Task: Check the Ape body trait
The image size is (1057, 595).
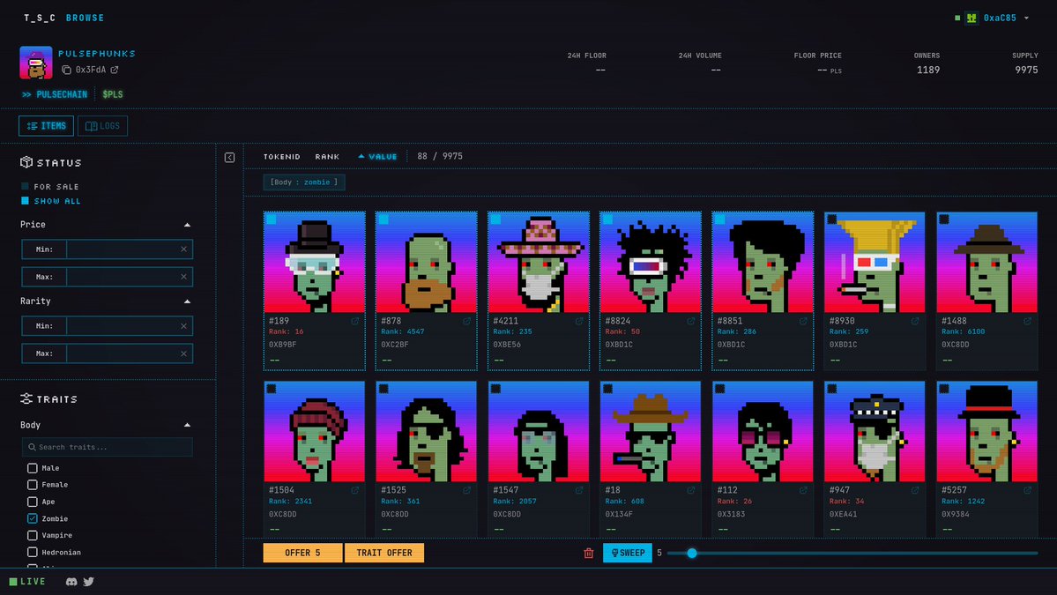Action: [x=33, y=502]
